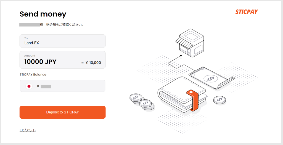283x145 pixels.
Task: Click the masked balance amount
Action: tap(46, 87)
